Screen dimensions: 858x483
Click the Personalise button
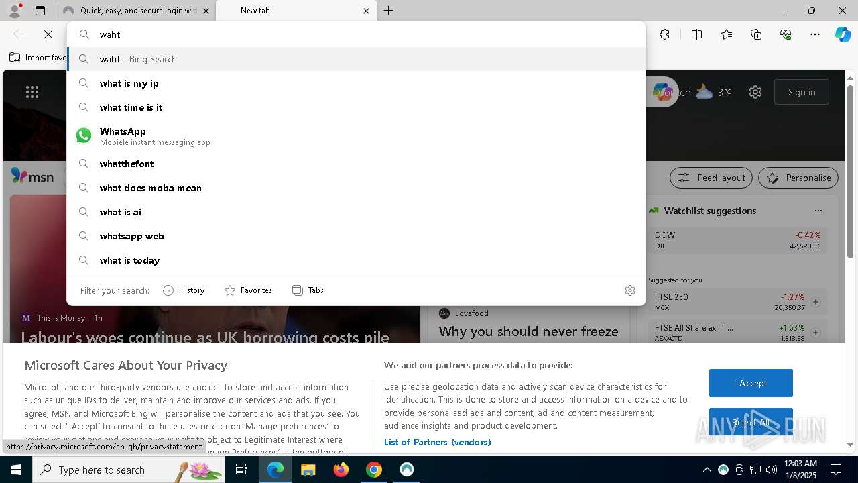[x=798, y=178]
